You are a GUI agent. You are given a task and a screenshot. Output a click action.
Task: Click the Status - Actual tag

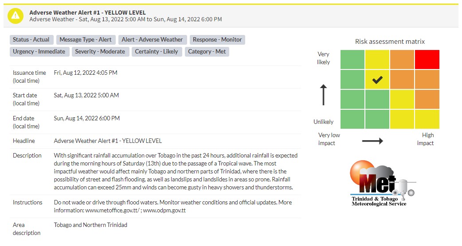[x=31, y=40]
